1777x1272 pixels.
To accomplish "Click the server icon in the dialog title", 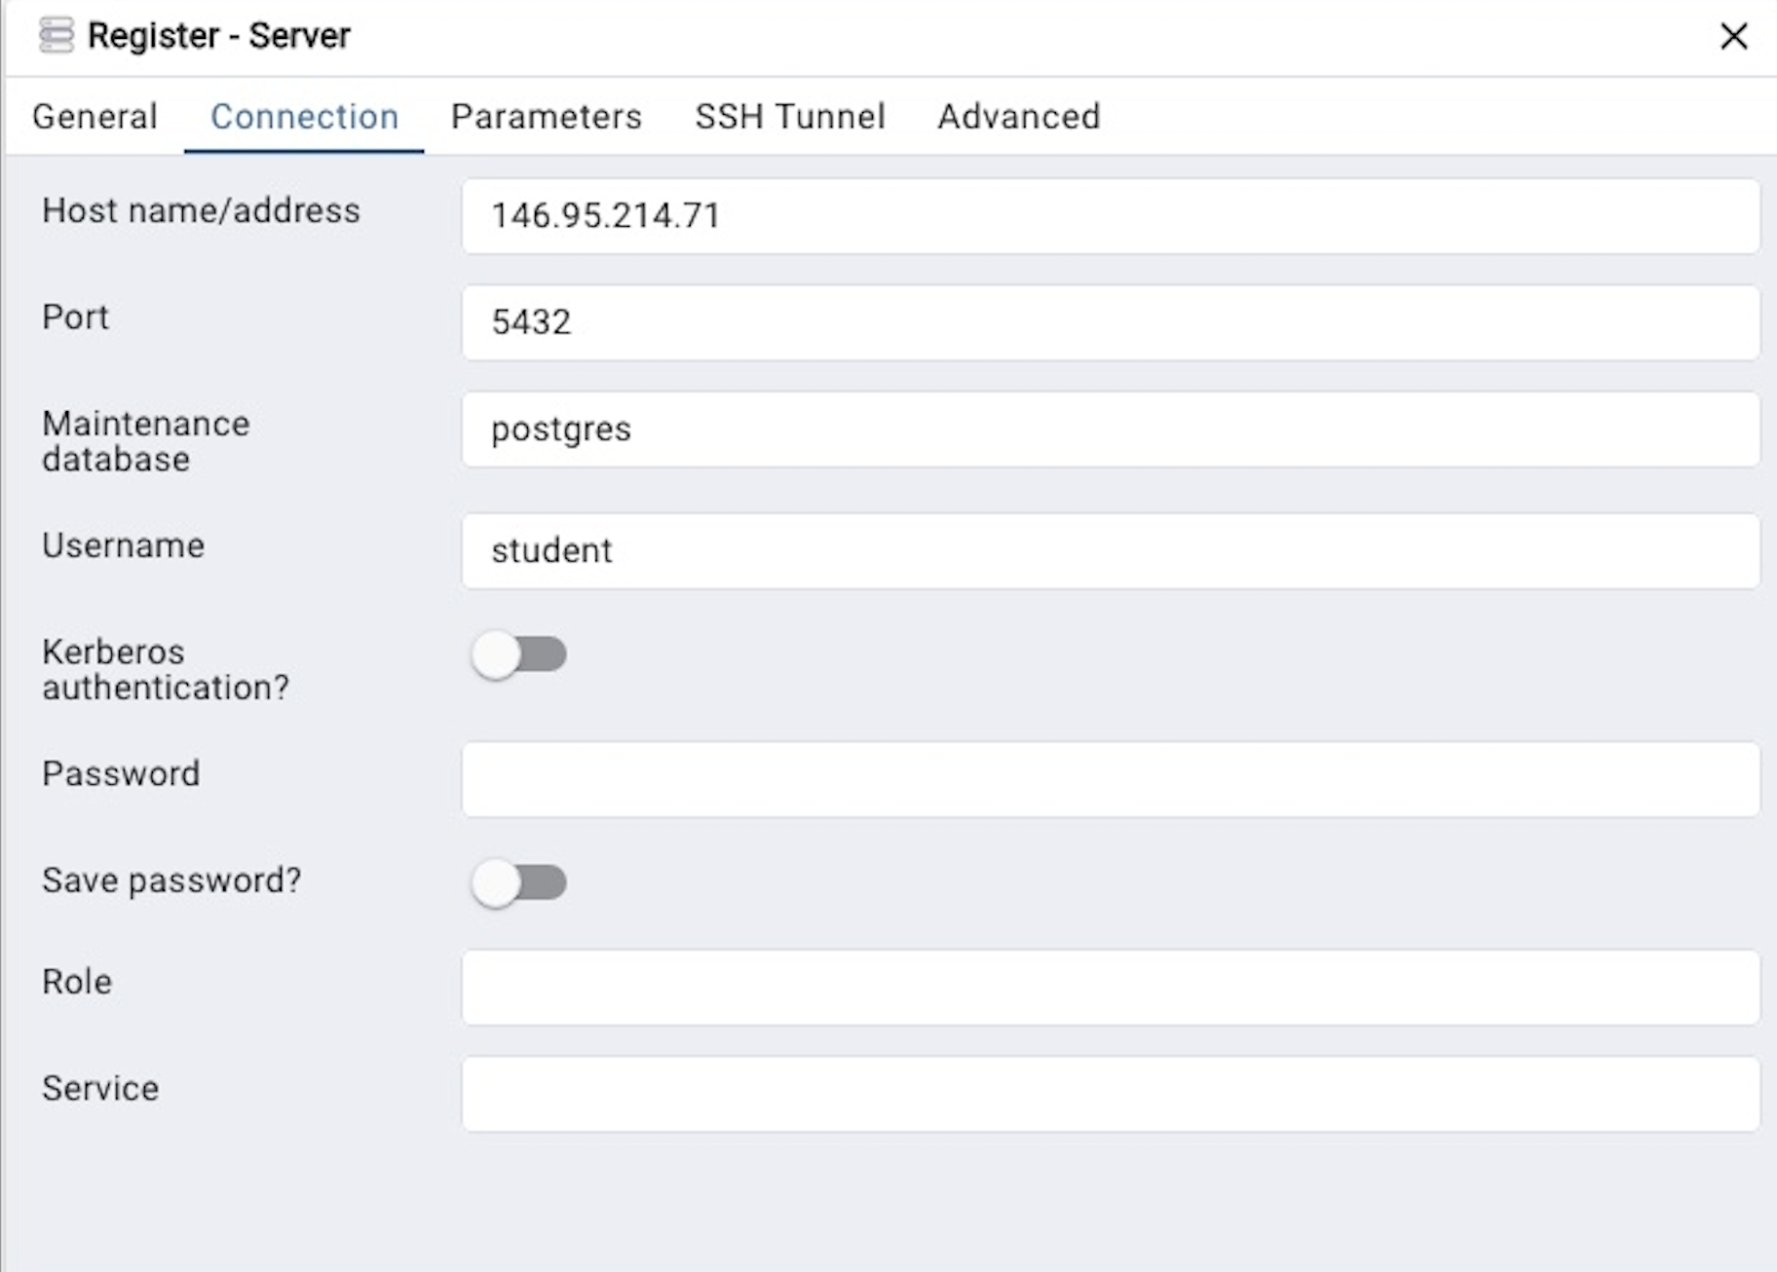I will [57, 36].
